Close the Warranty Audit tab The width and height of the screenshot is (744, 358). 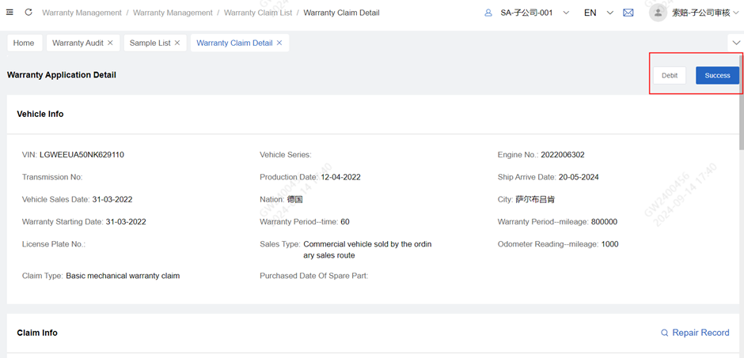(110, 43)
